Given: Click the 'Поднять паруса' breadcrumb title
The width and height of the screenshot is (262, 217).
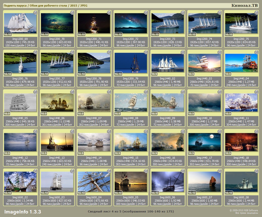Looking at the screenshot, I should (x=15, y=6).
